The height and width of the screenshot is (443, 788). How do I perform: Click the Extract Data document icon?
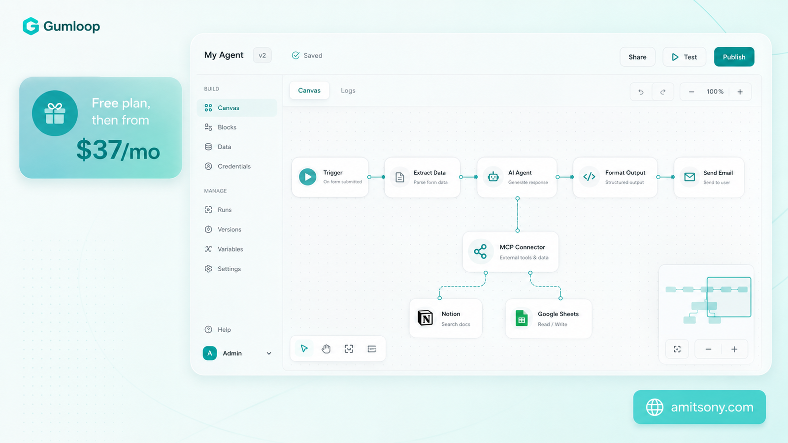click(x=400, y=177)
